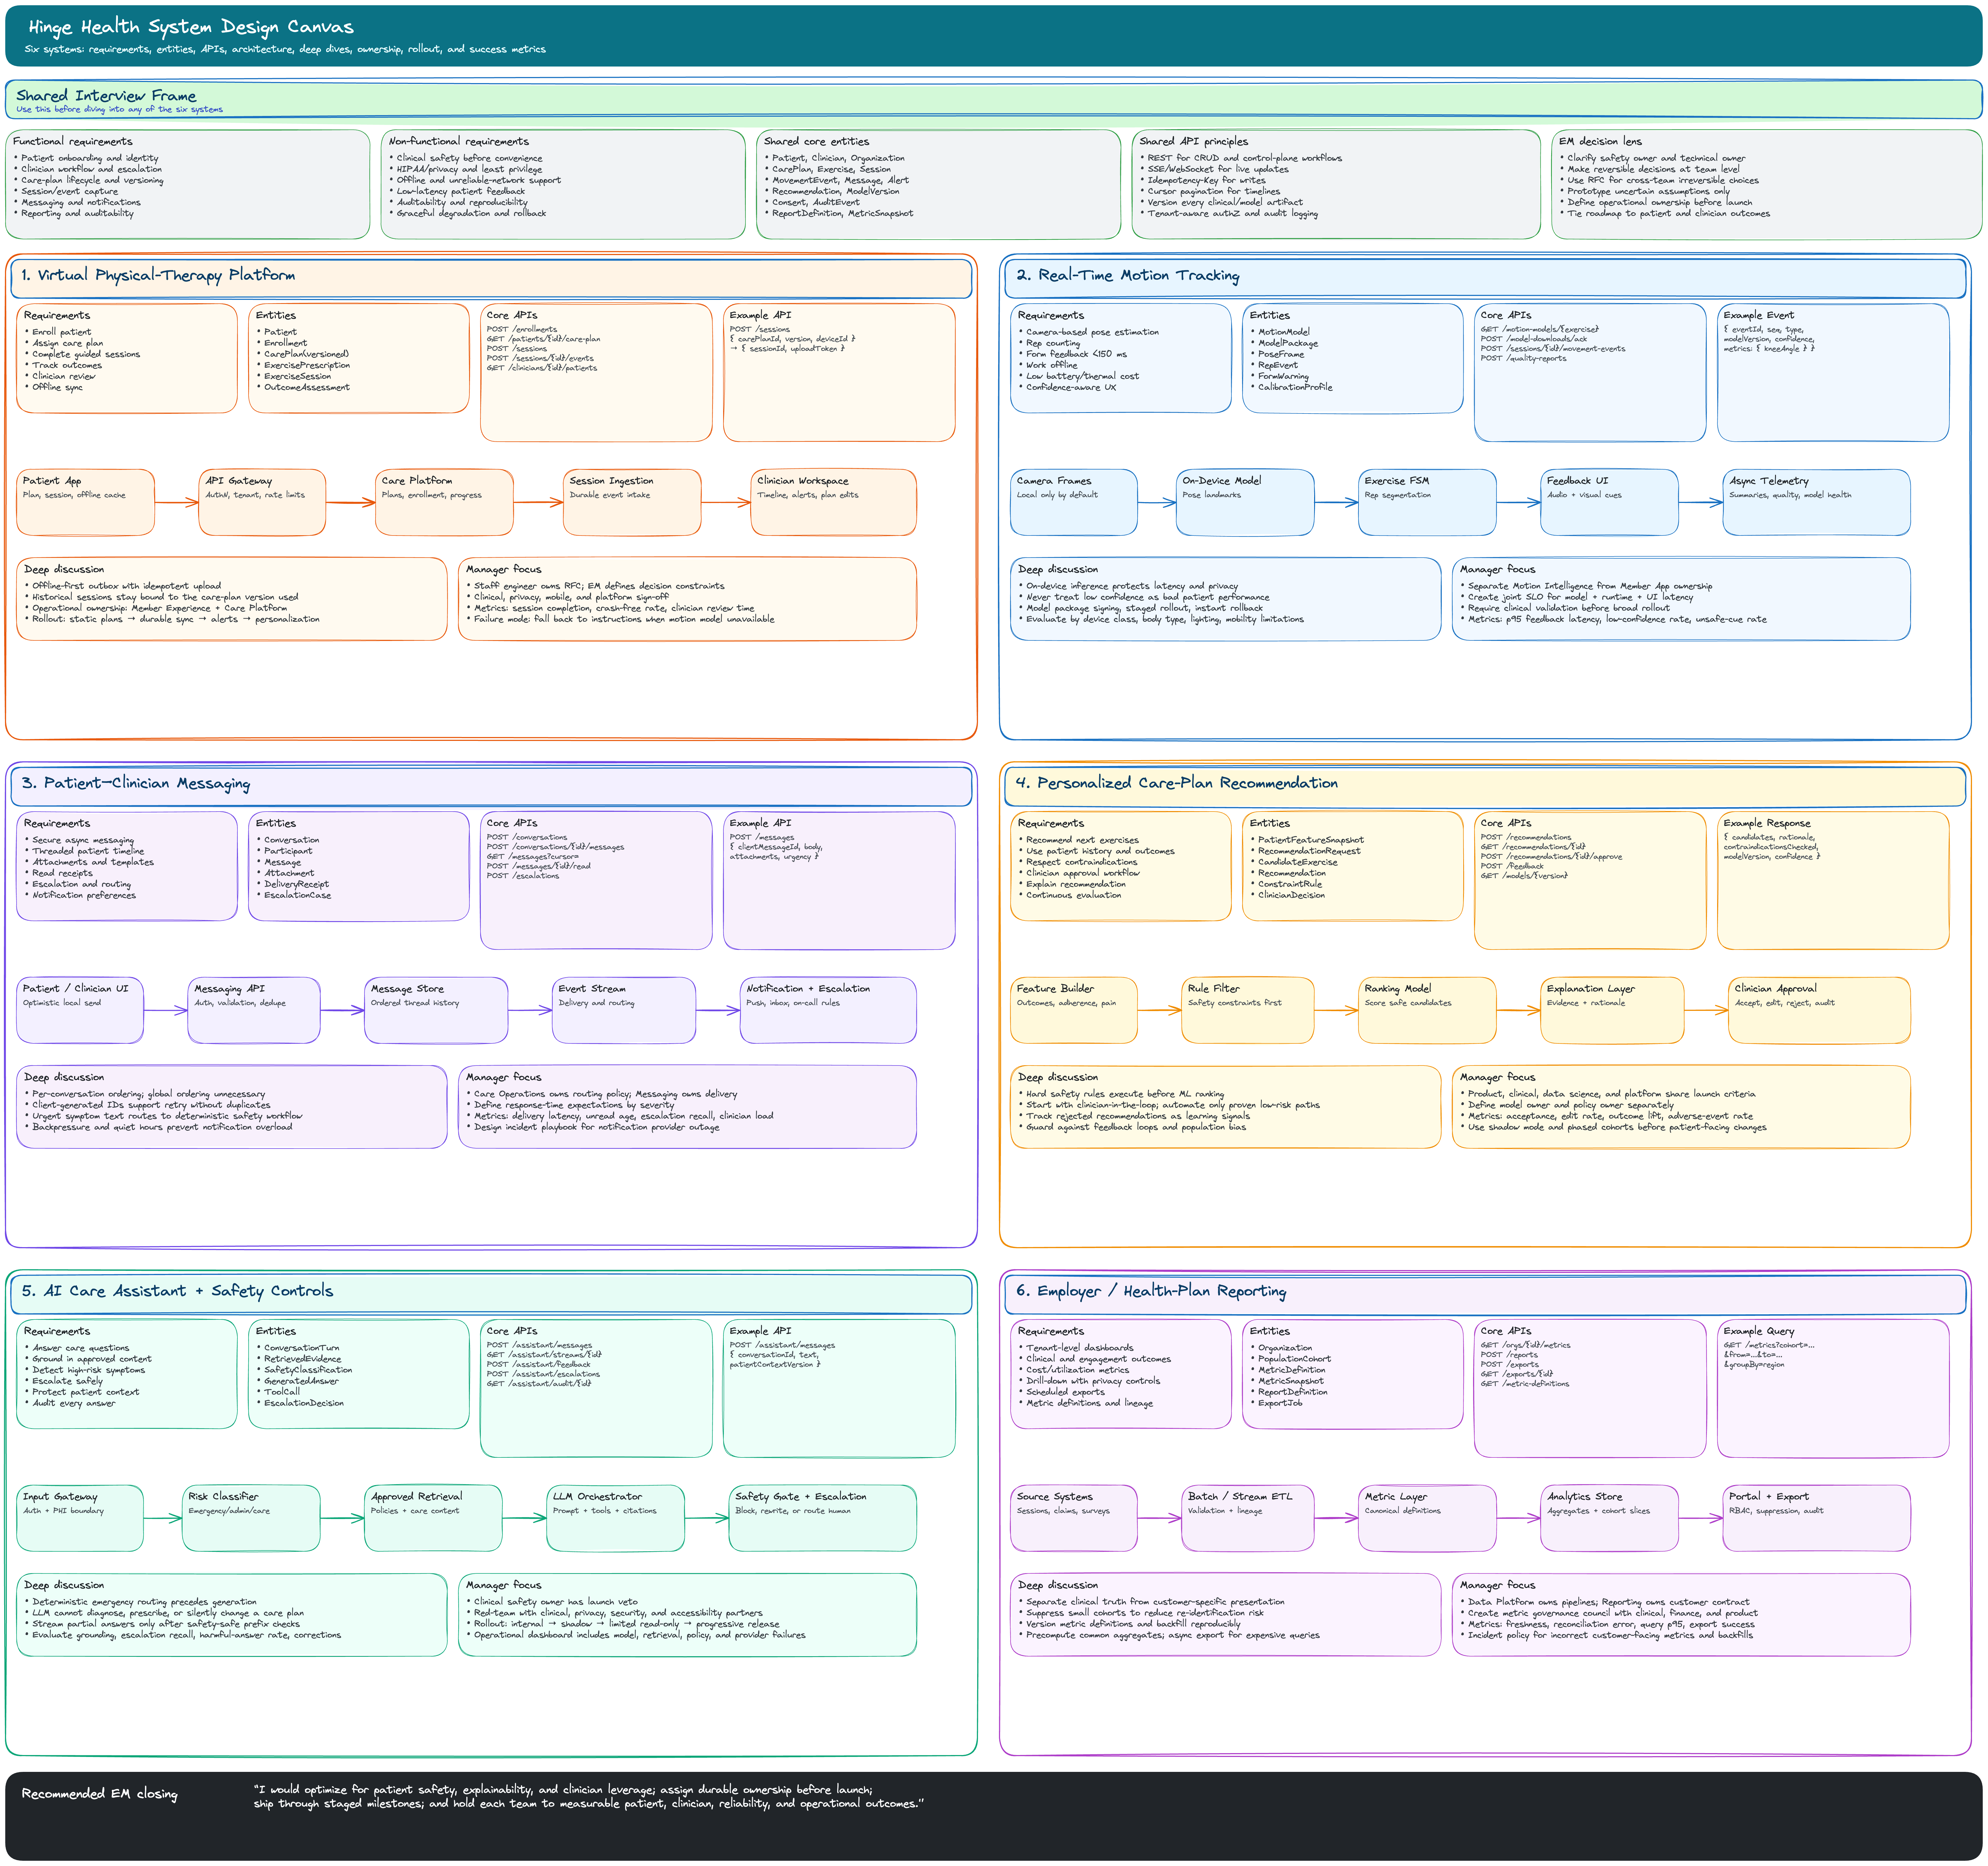Select the "API Gateway" box

click(262, 503)
